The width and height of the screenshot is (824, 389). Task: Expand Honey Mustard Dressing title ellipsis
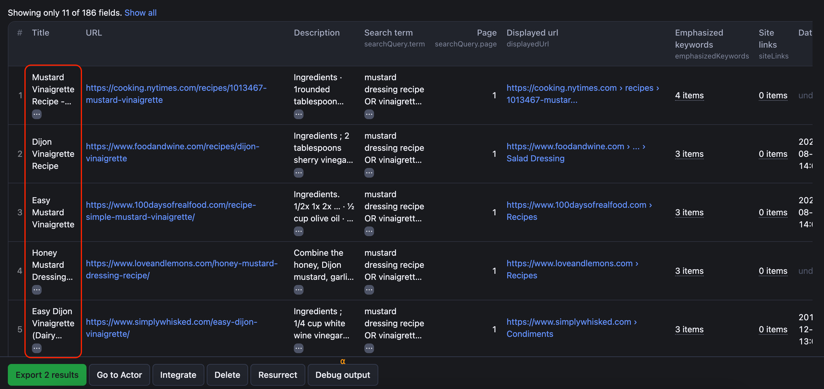[x=37, y=290]
